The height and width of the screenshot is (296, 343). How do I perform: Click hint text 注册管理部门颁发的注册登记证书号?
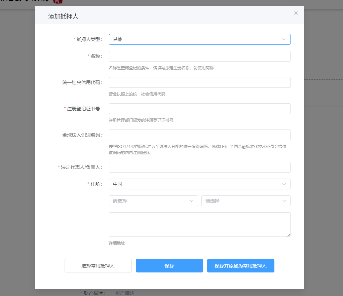pyautogui.click(x=141, y=120)
